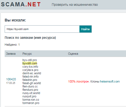Select the 'Вы искали:' heading

coord(15,20)
